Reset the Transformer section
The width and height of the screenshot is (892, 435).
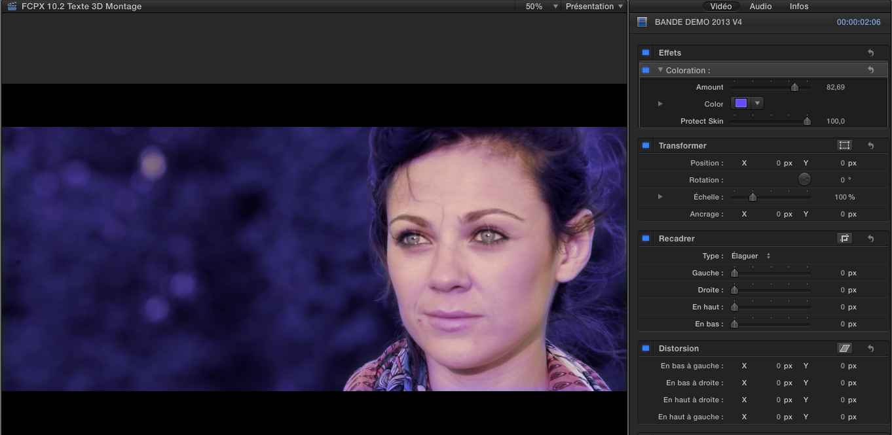point(870,146)
